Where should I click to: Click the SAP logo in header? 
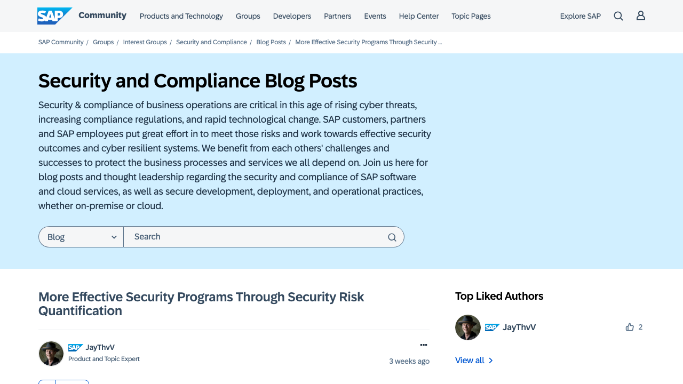tap(54, 16)
